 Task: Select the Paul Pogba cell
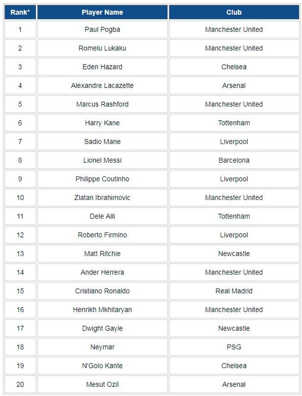103,30
